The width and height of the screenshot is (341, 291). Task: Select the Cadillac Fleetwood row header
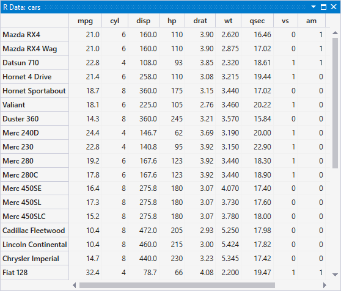(35, 231)
